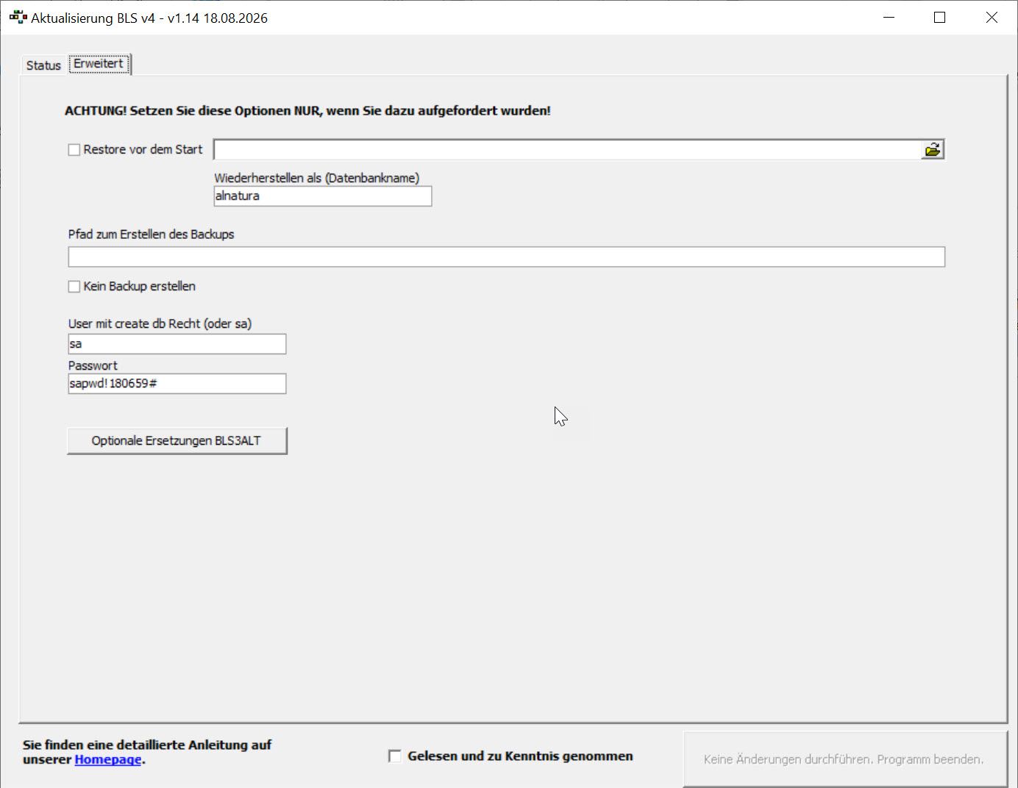Click the Datenbankname field containing alnatura
Image resolution: width=1018 pixels, height=788 pixels.
pos(323,196)
